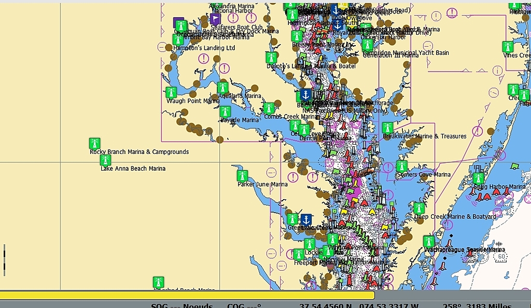Select the 'Somers Cove Marina' text label
Screen dimensions: 531x308
(424, 175)
